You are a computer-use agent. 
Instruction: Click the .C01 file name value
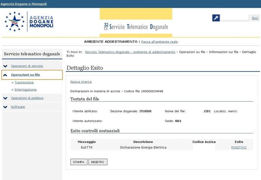[207, 111]
